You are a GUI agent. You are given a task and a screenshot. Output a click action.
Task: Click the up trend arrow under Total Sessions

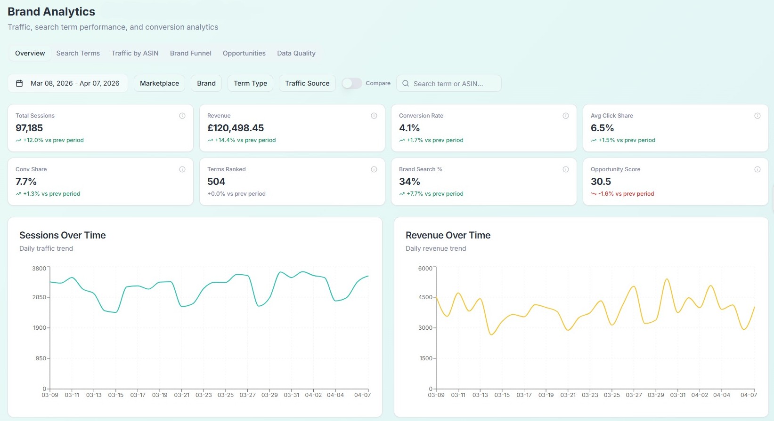18,140
